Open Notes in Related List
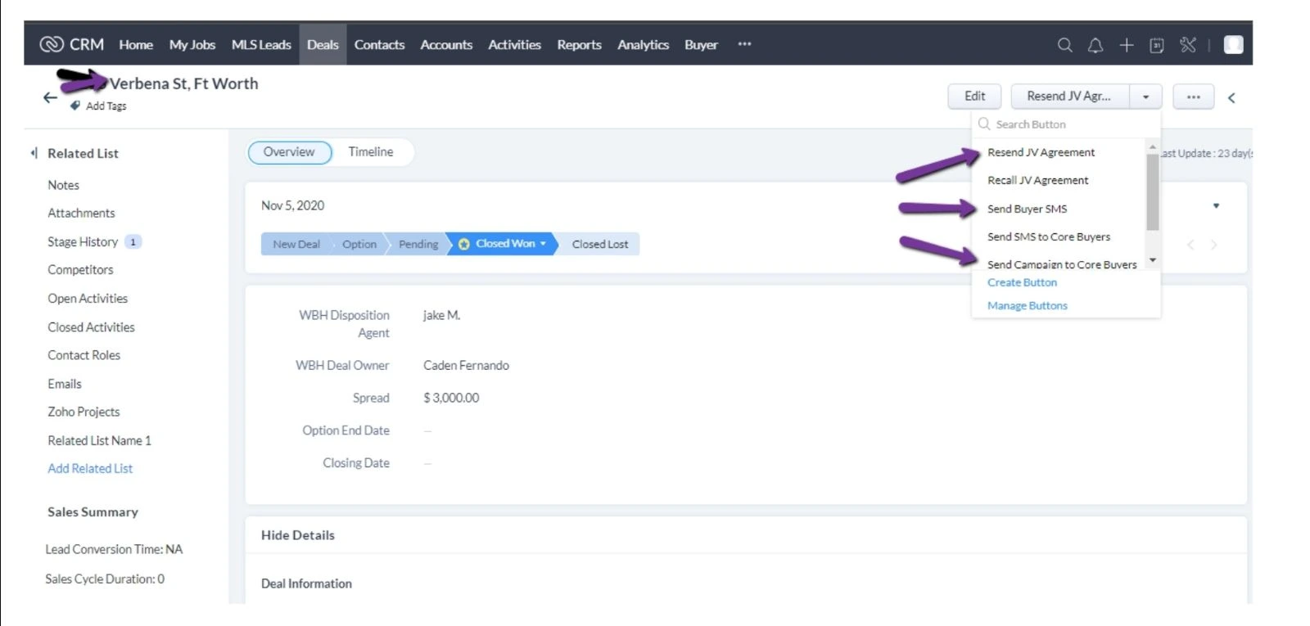The image size is (1310, 626). point(64,185)
